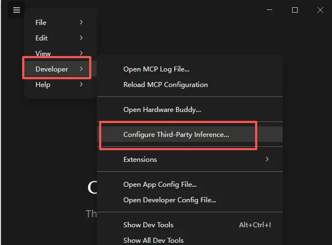Choose Configure Third-Party Inference
Image resolution: width=332 pixels, height=245 pixels.
point(190,135)
